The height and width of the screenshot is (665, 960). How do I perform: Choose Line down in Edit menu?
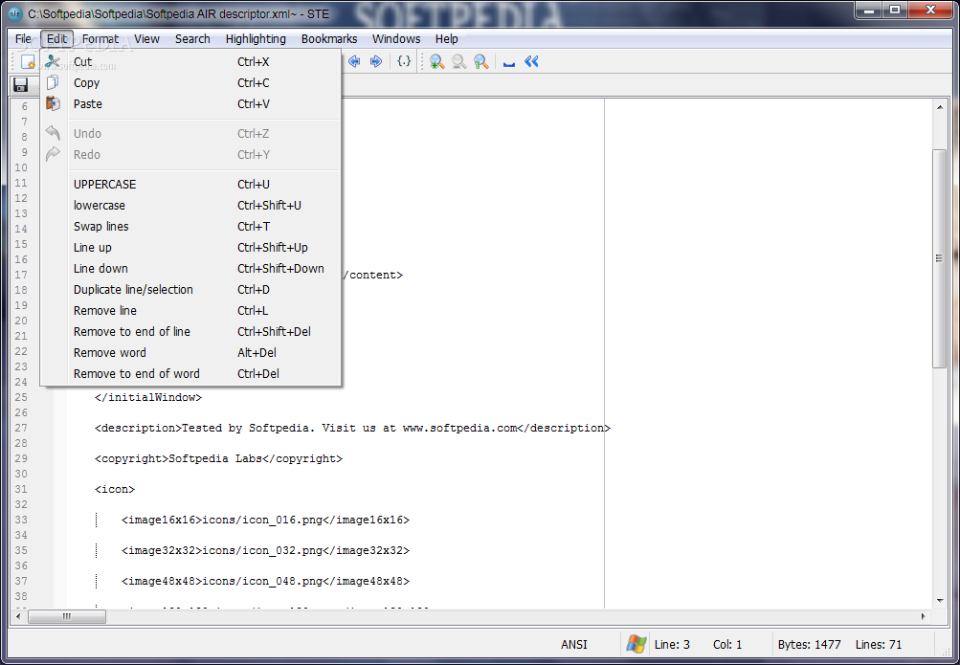click(x=190, y=269)
